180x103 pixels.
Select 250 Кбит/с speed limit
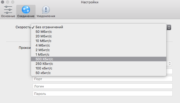tap(99, 64)
